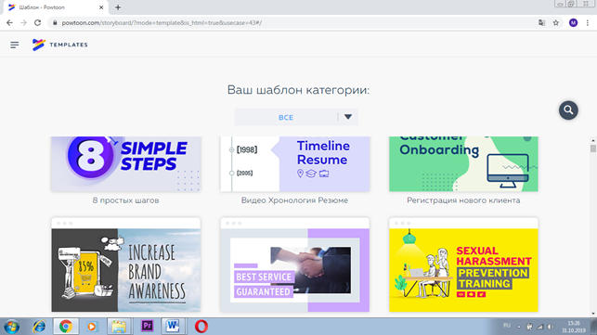Click the '8 простых шагов' caption
The image size is (597, 335).
125,200
